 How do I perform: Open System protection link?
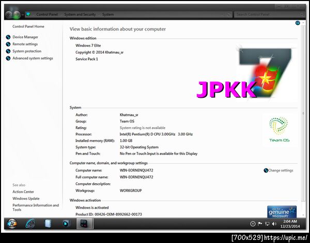pyautogui.click(x=27, y=51)
